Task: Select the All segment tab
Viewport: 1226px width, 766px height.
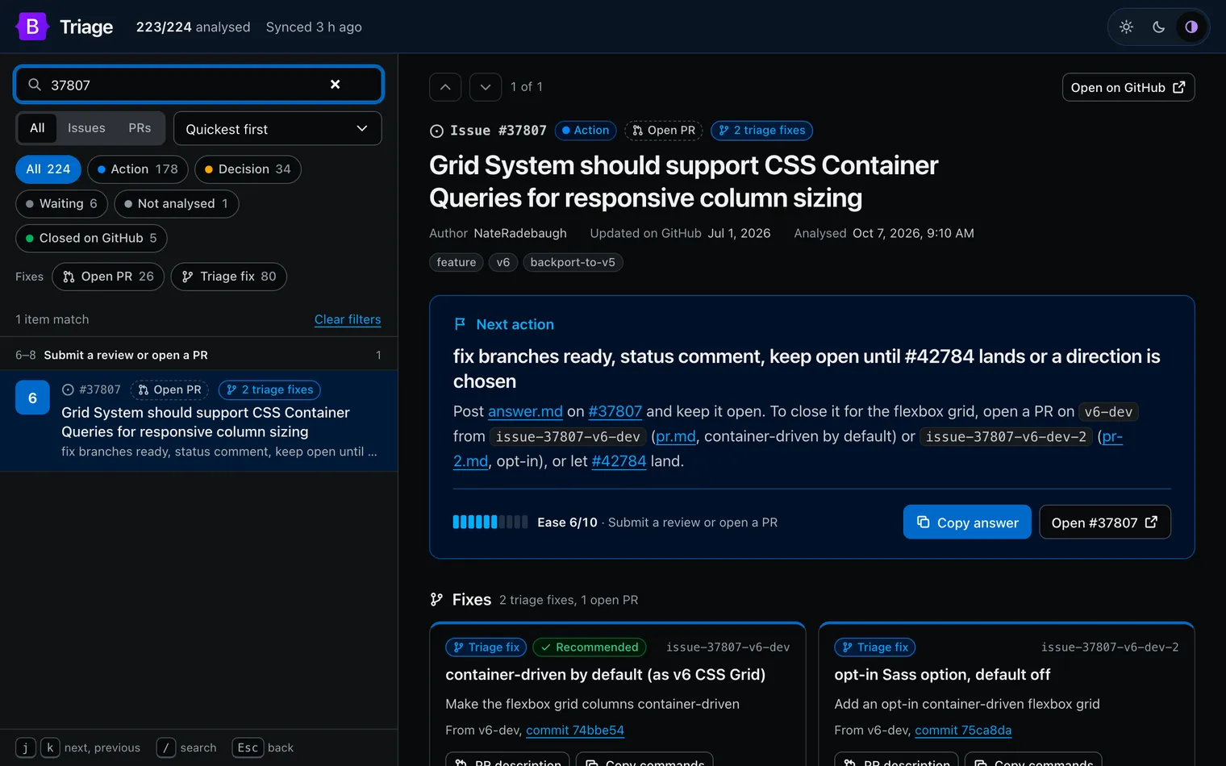Action: [x=37, y=128]
